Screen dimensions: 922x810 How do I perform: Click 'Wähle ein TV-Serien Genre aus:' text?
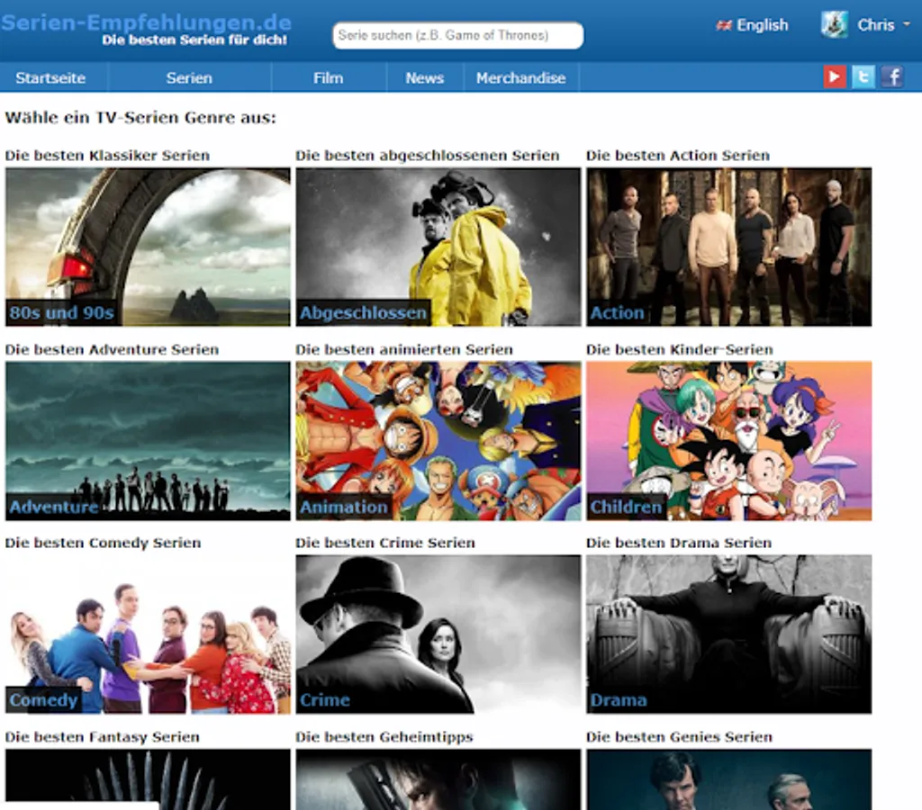140,118
